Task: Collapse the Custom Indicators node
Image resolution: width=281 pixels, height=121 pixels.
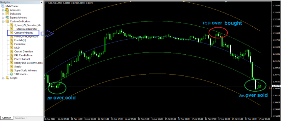Action: [x=3, y=21]
